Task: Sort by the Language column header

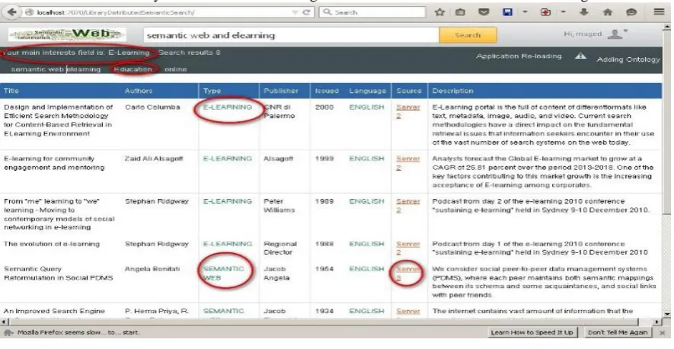Action: [368, 91]
